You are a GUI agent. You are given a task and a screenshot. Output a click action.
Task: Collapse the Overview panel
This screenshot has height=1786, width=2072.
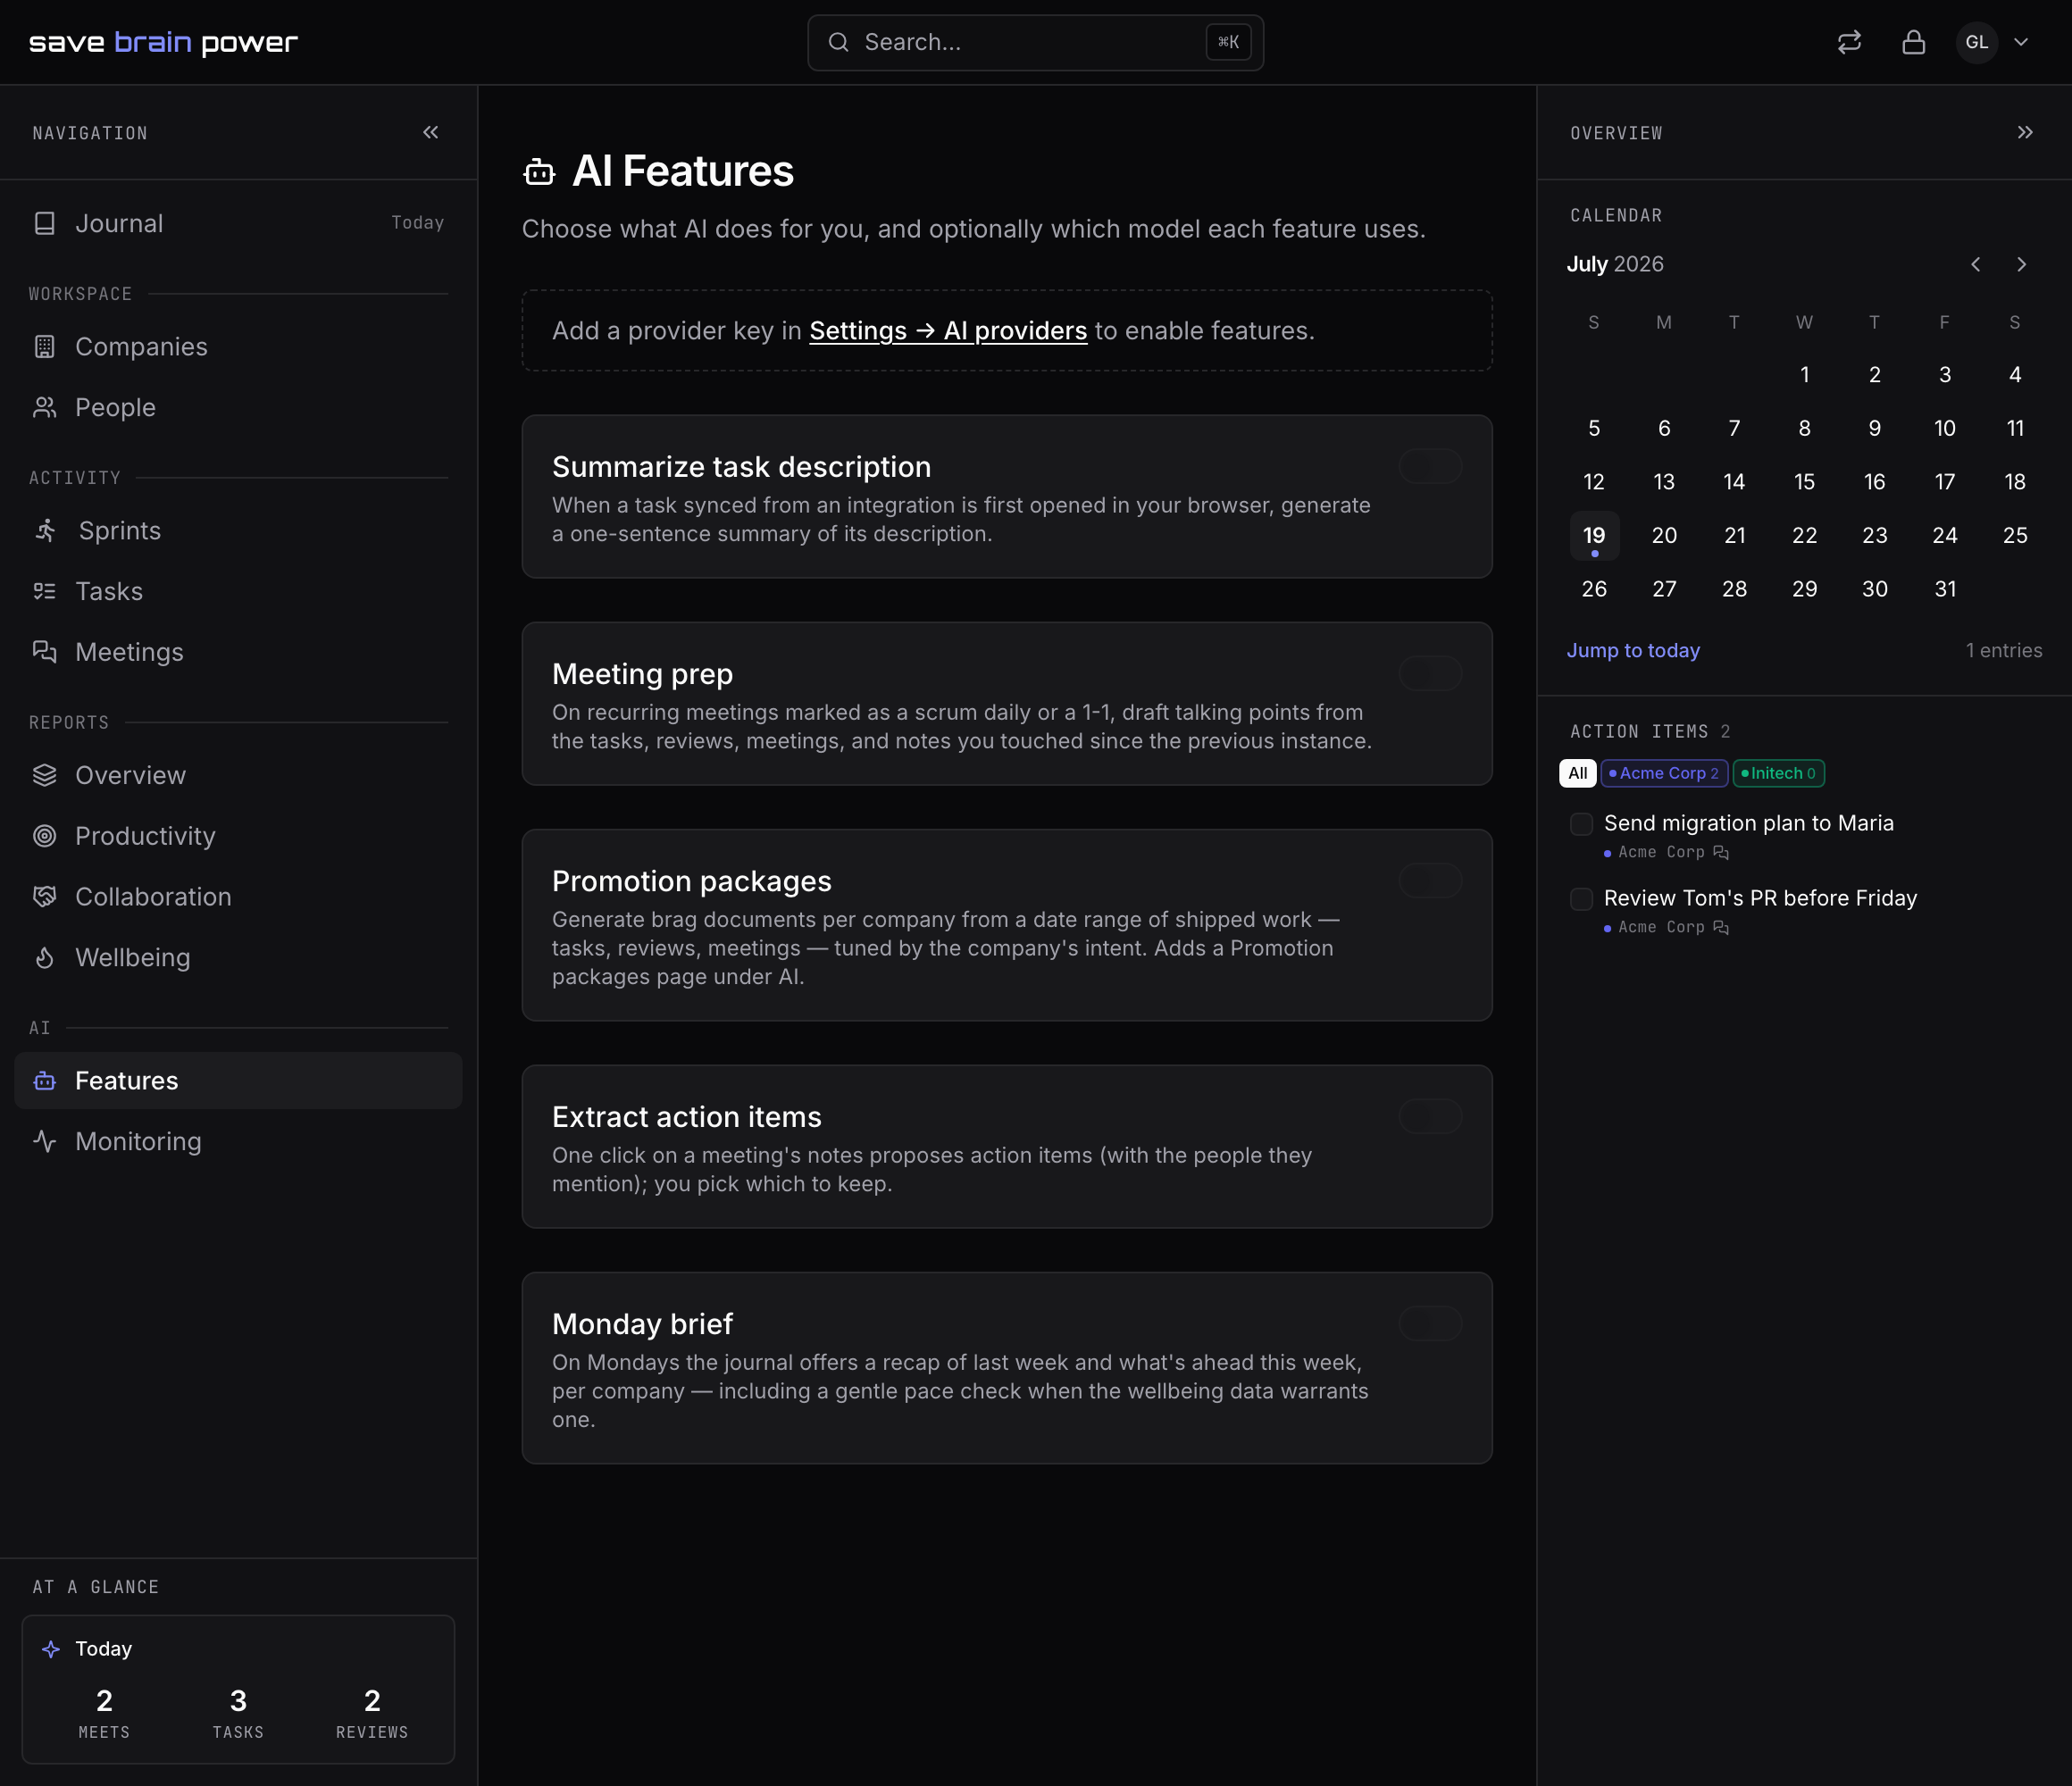[x=2024, y=132]
